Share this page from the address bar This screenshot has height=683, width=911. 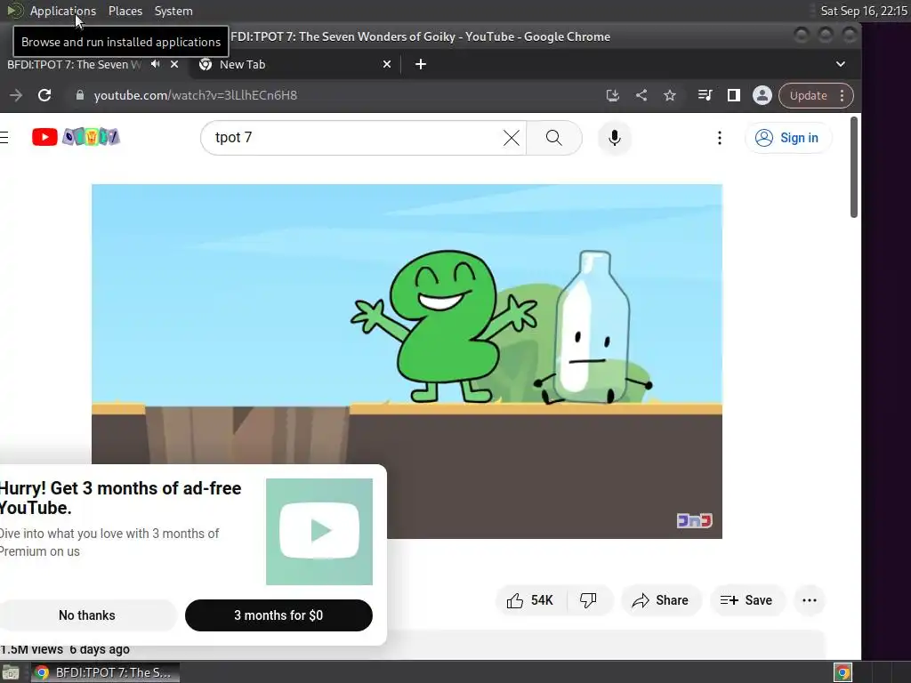[641, 95]
